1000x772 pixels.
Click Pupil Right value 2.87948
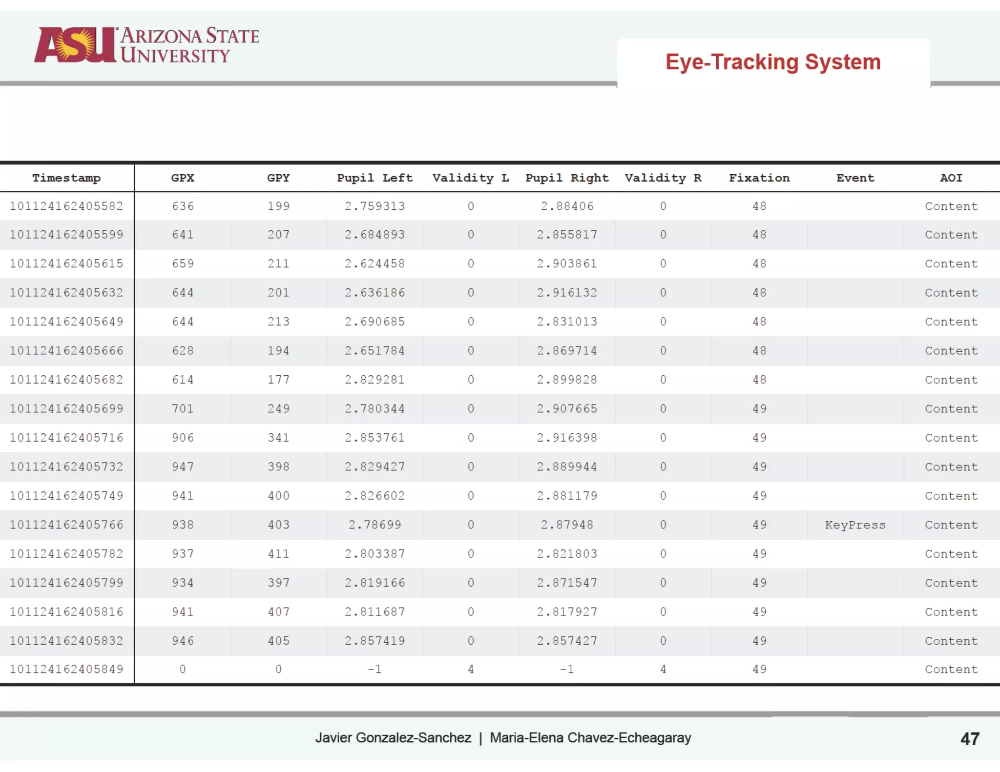click(x=567, y=525)
